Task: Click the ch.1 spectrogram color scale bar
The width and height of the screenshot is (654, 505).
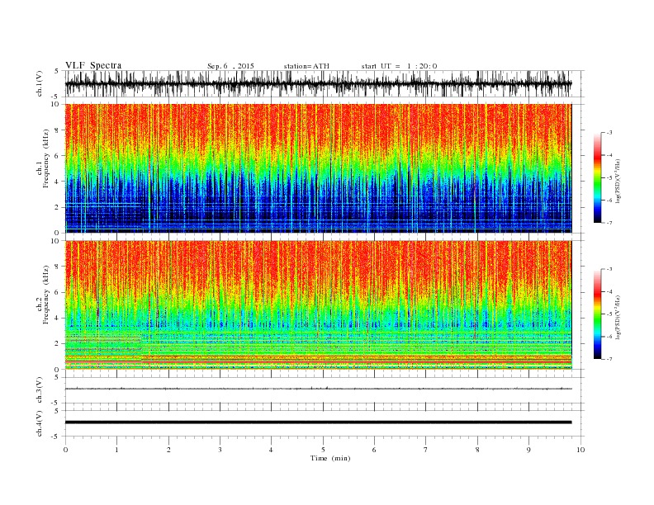Action: [x=597, y=177]
